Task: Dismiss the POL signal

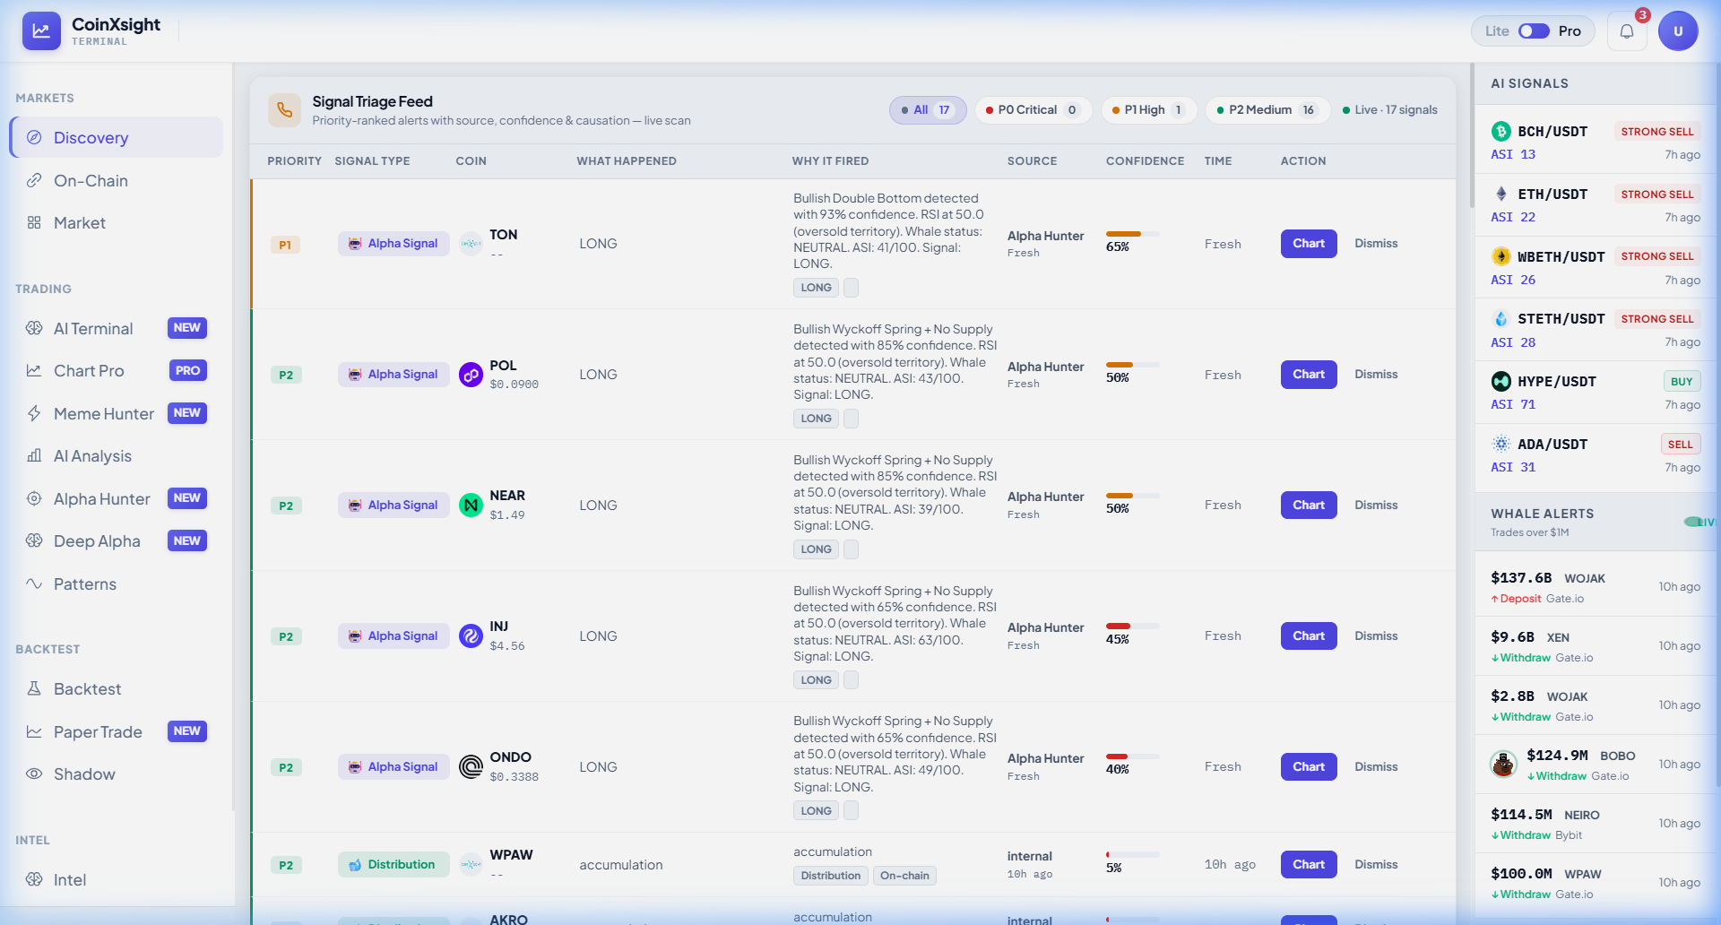Action: [1376, 375]
